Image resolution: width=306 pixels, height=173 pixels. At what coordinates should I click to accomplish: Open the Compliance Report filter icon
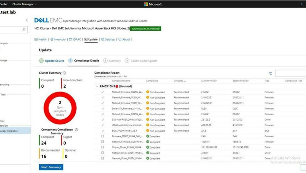(270, 73)
